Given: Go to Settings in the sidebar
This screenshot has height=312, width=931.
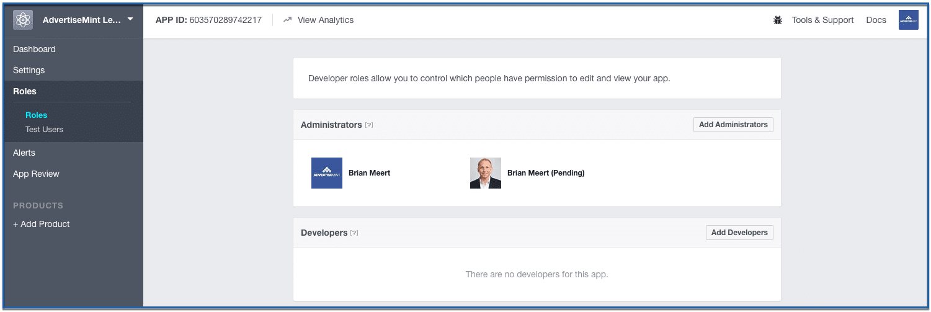Looking at the screenshot, I should pos(29,70).
